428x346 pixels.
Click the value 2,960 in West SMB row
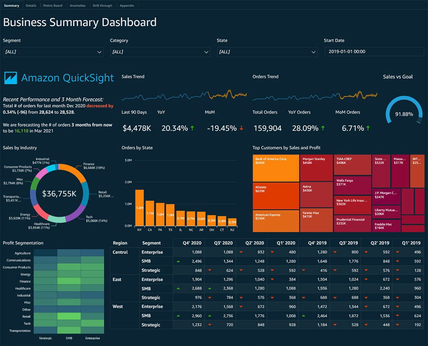tap(196, 316)
